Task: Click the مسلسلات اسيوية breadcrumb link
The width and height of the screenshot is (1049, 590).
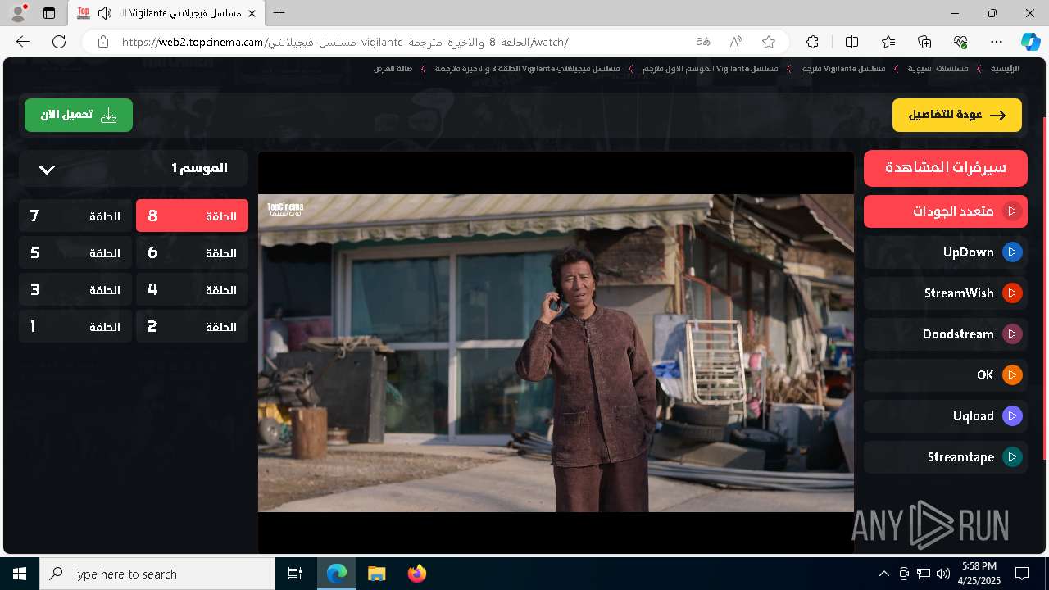Action: pos(938,69)
